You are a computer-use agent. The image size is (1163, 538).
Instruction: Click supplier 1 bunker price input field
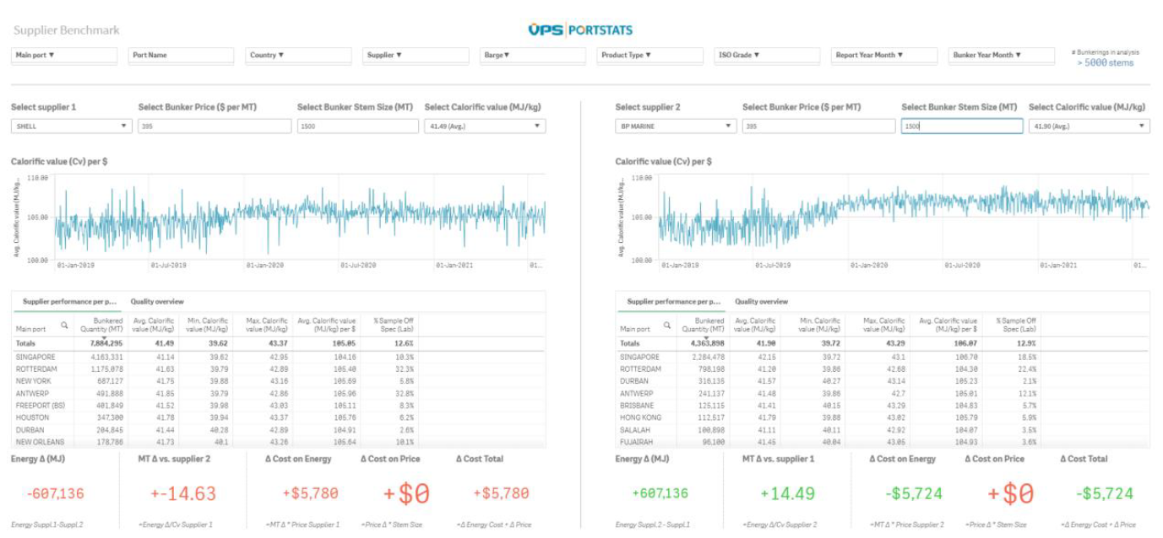point(215,126)
